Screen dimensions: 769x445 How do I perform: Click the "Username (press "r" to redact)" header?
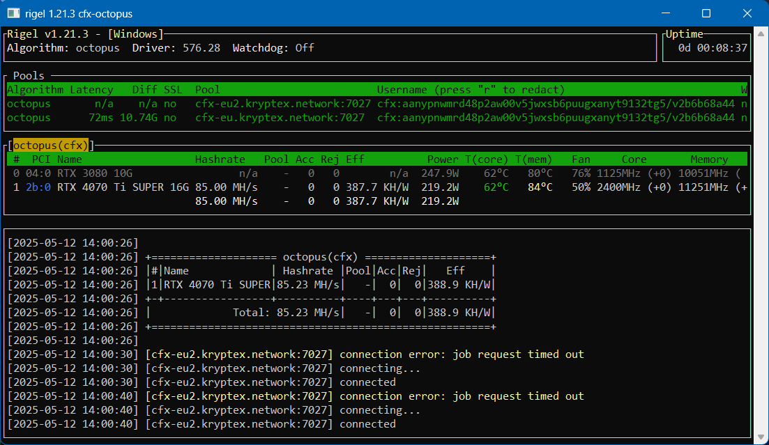coord(471,90)
